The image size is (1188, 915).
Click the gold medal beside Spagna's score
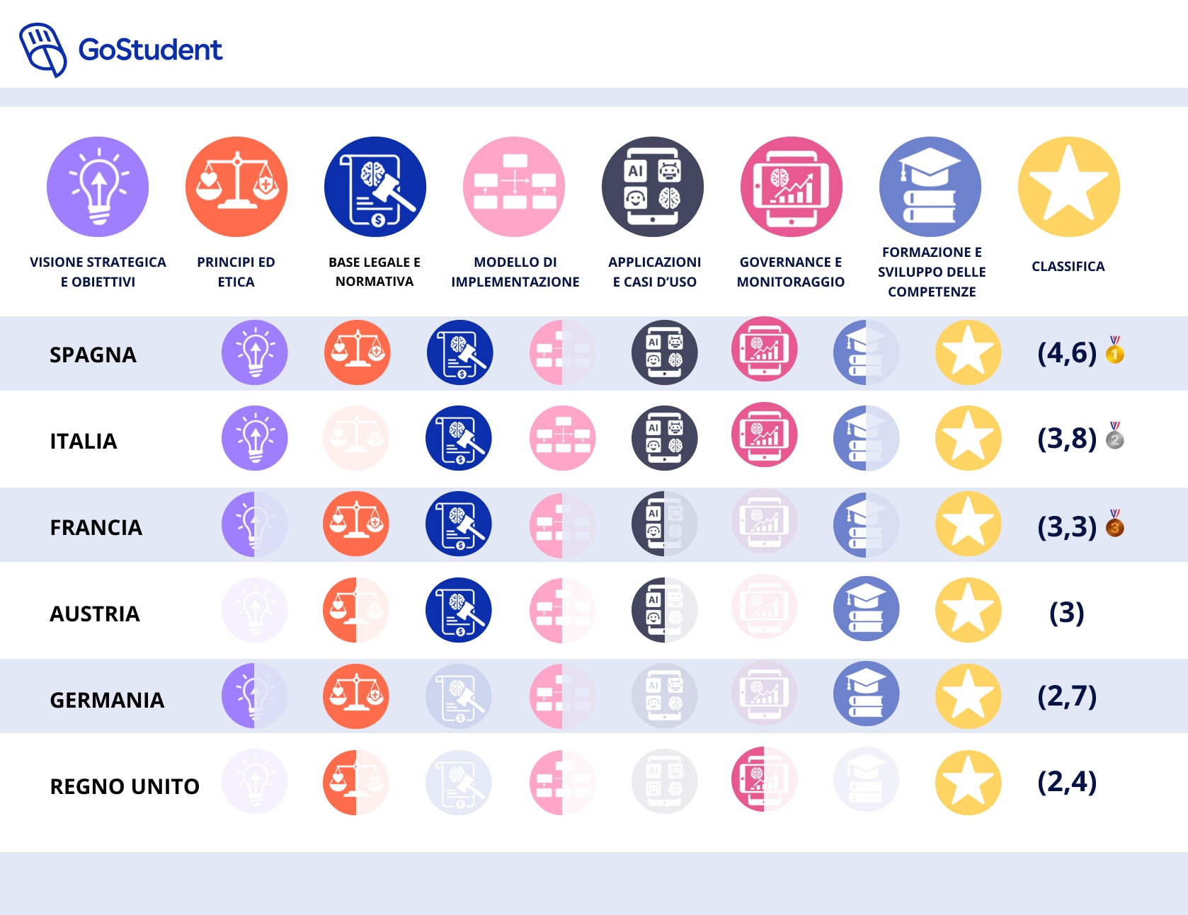coord(1115,350)
